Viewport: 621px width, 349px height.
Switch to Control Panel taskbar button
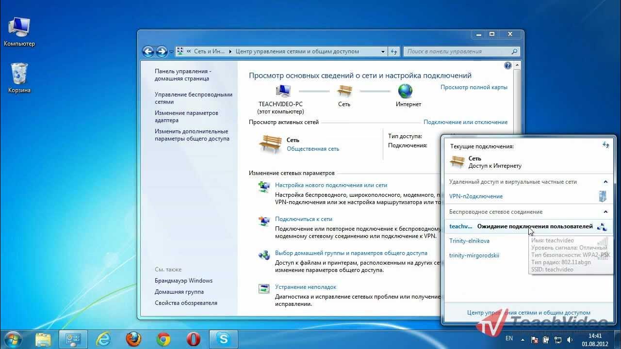pyautogui.click(x=73, y=339)
